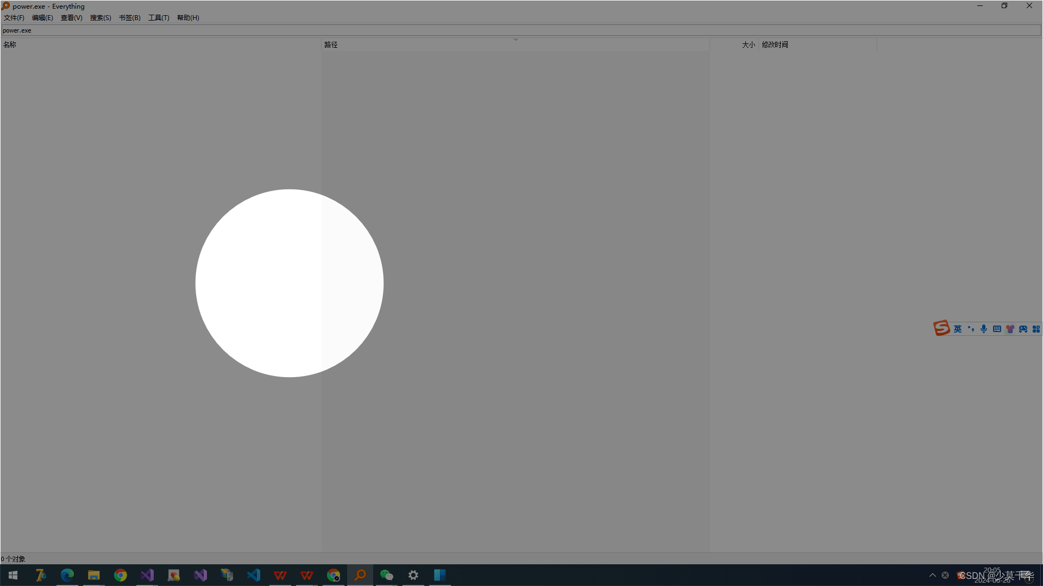The width and height of the screenshot is (1043, 586).
Task: Open the 搜索(S) menu
Action: [100, 18]
